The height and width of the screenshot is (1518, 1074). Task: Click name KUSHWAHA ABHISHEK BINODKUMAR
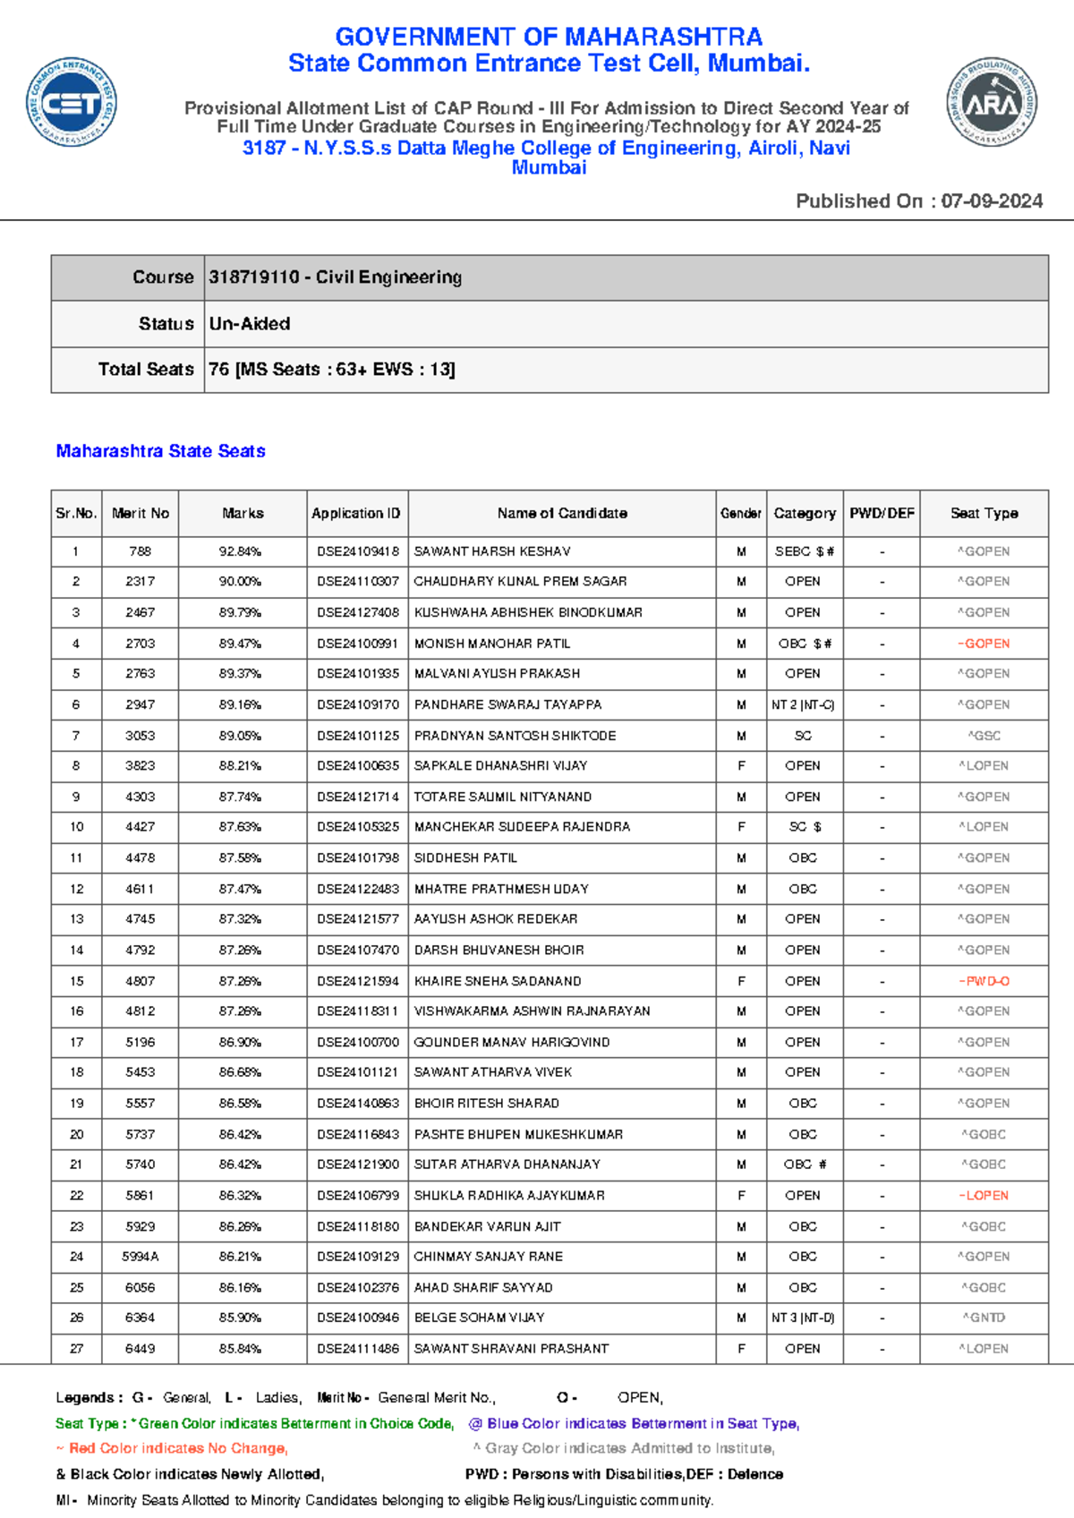click(x=528, y=613)
